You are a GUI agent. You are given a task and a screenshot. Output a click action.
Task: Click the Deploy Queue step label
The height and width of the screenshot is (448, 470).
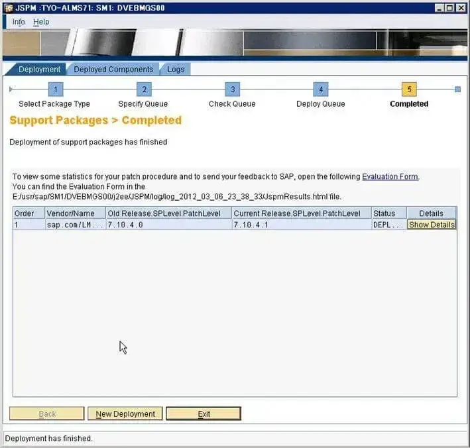point(320,104)
